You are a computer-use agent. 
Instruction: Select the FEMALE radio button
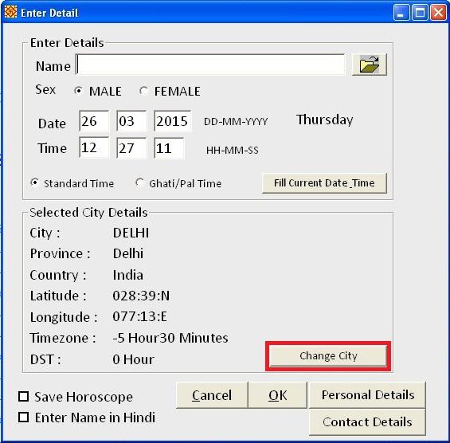[143, 91]
